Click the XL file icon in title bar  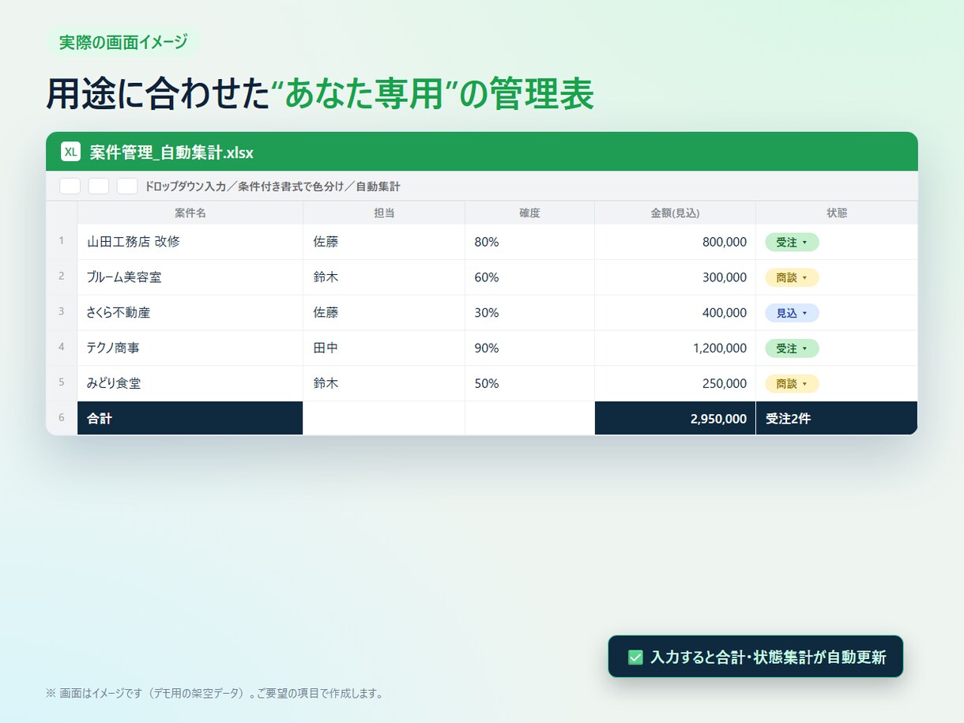pyautogui.click(x=70, y=152)
